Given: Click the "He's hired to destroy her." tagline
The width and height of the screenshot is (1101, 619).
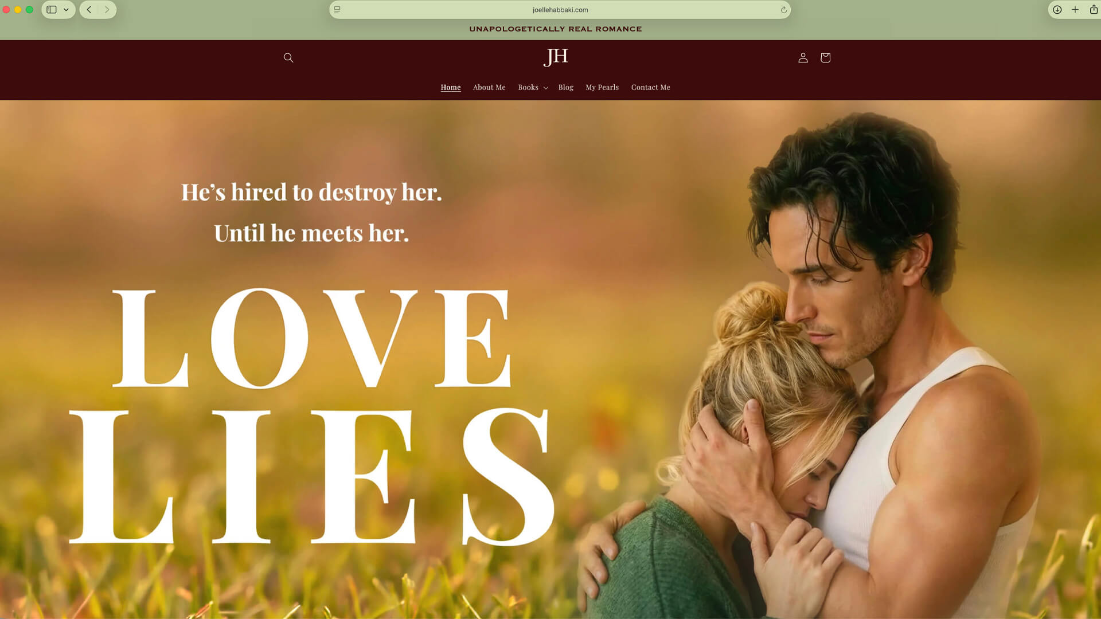Looking at the screenshot, I should point(311,192).
